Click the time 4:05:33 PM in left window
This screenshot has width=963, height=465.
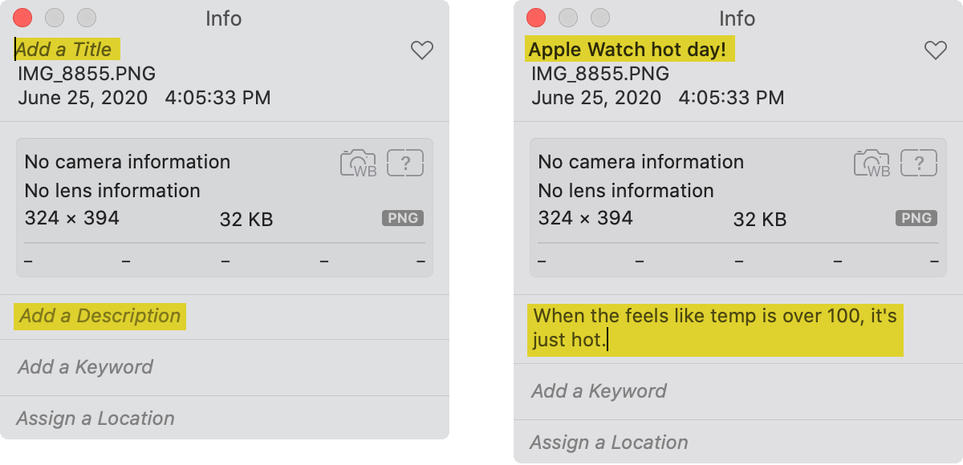tap(217, 99)
